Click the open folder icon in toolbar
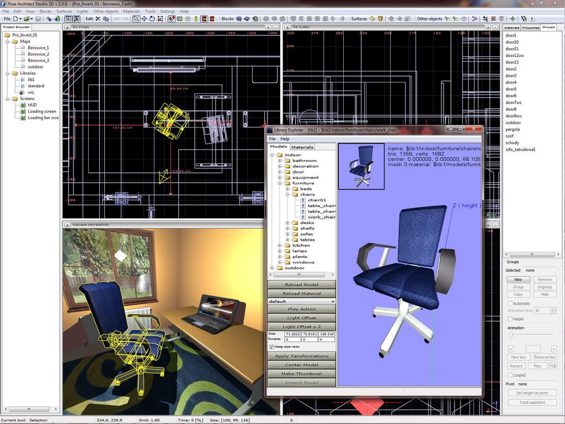The height and width of the screenshot is (424, 565). 26,19
